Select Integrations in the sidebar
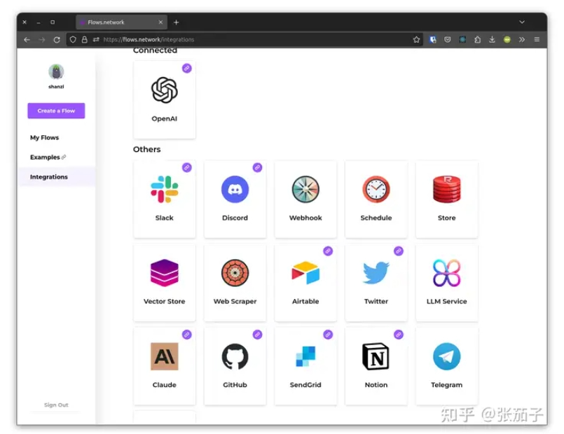 49,177
